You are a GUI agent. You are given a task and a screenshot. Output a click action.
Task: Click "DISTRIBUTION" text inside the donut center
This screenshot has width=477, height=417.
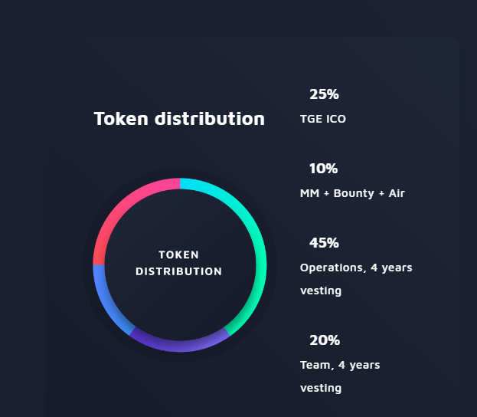point(178,271)
